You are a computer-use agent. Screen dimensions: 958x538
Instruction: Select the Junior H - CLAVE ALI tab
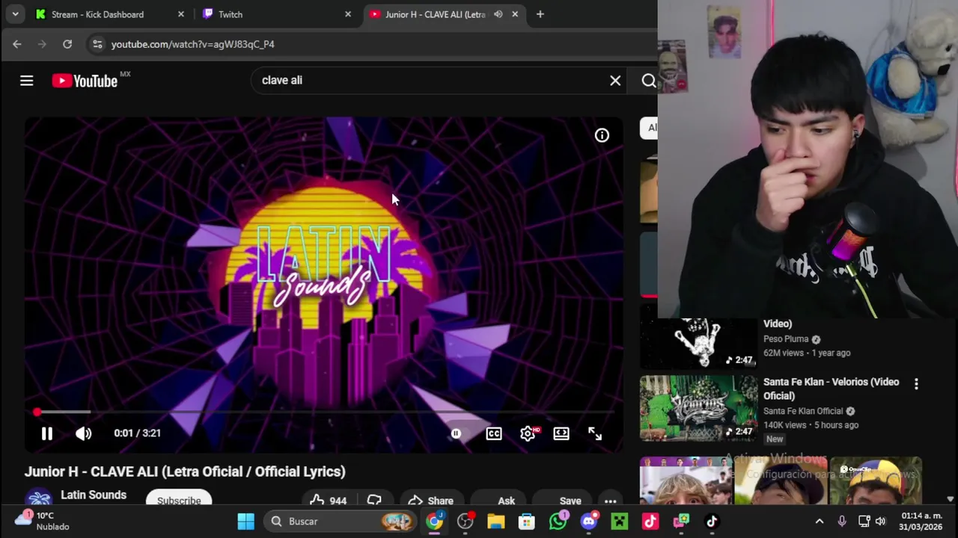(434, 14)
